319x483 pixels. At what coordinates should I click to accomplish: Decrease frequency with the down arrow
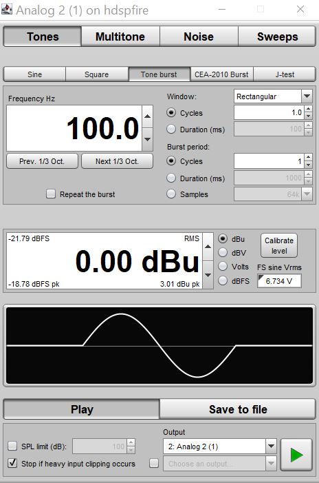tap(148, 139)
